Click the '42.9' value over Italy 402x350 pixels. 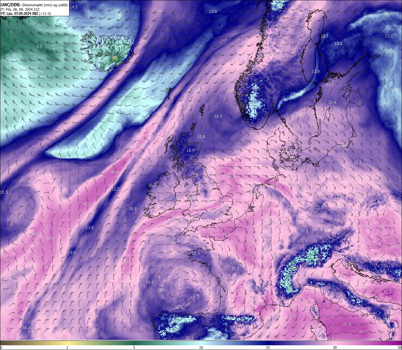pos(347,324)
